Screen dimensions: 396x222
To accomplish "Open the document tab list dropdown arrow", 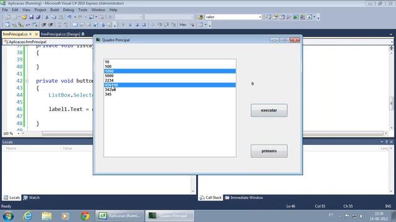I will pos(391,35).
